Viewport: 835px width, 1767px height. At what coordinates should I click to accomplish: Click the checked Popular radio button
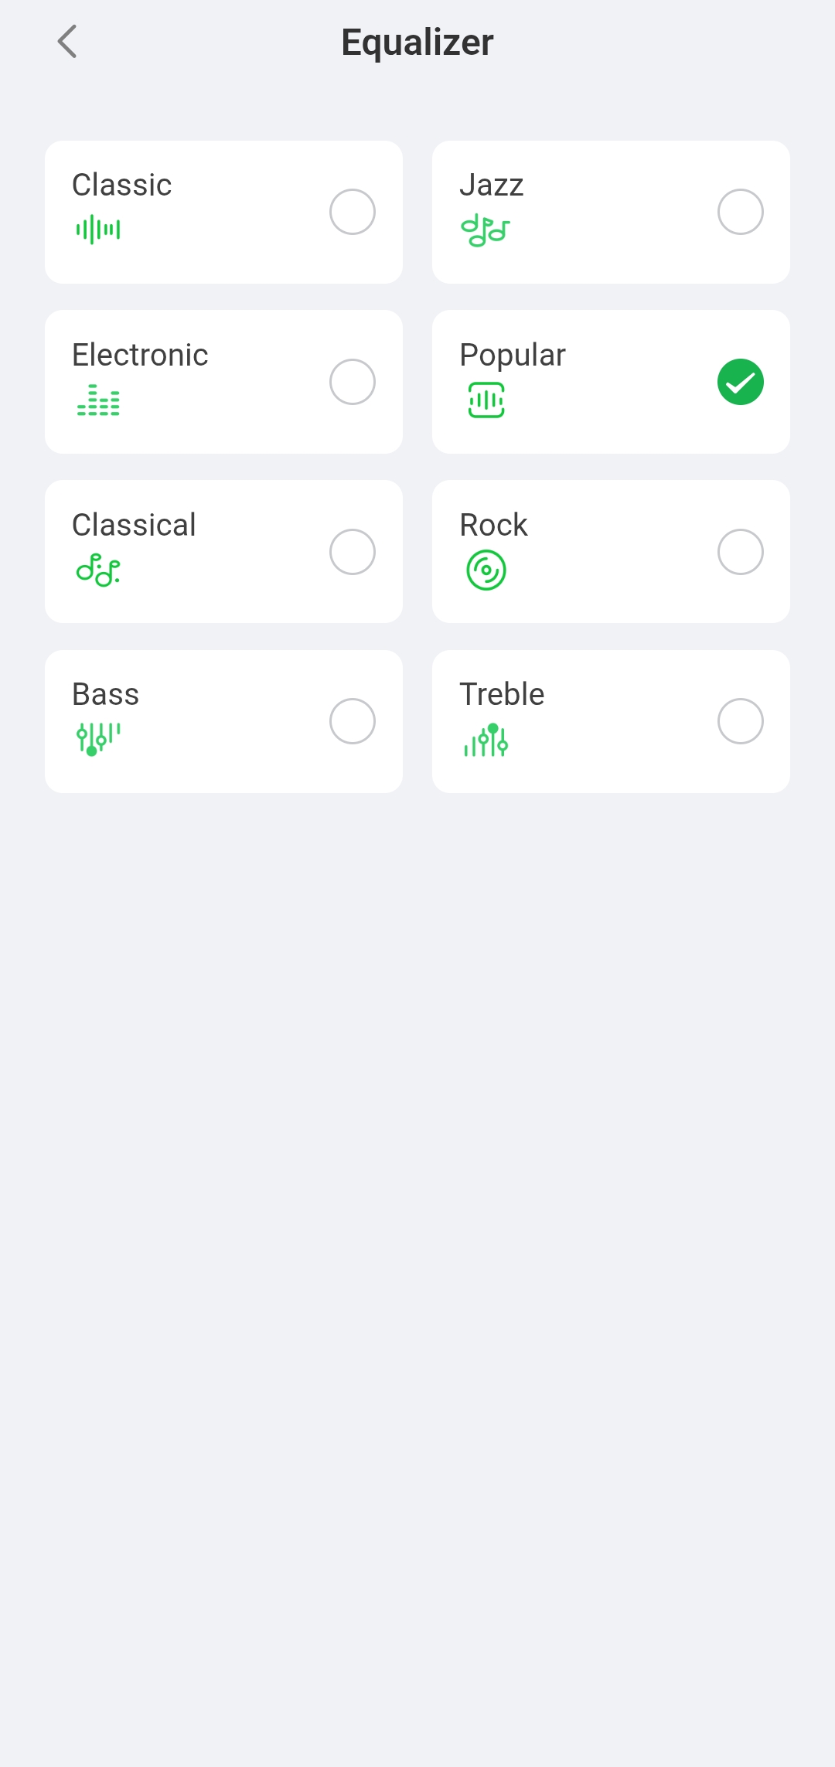(x=740, y=382)
